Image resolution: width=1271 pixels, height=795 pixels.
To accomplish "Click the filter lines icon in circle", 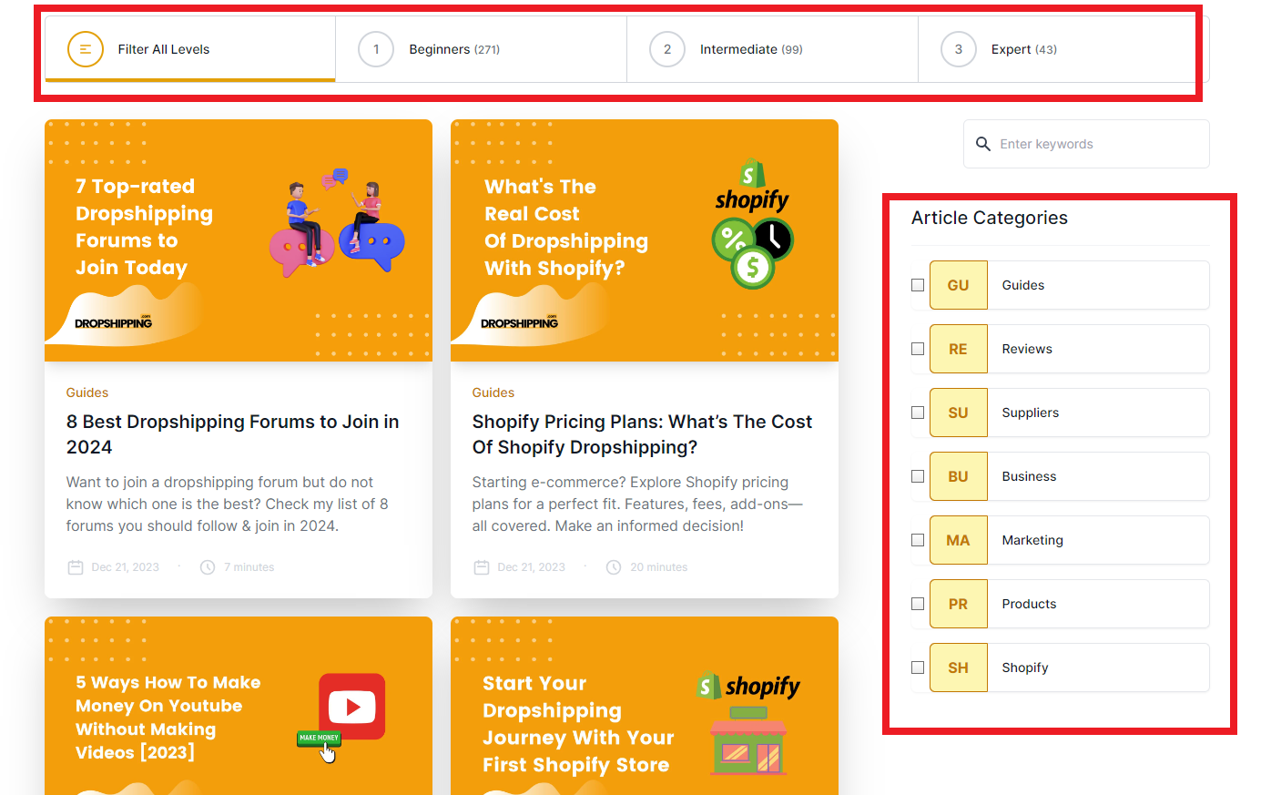I will tap(86, 49).
